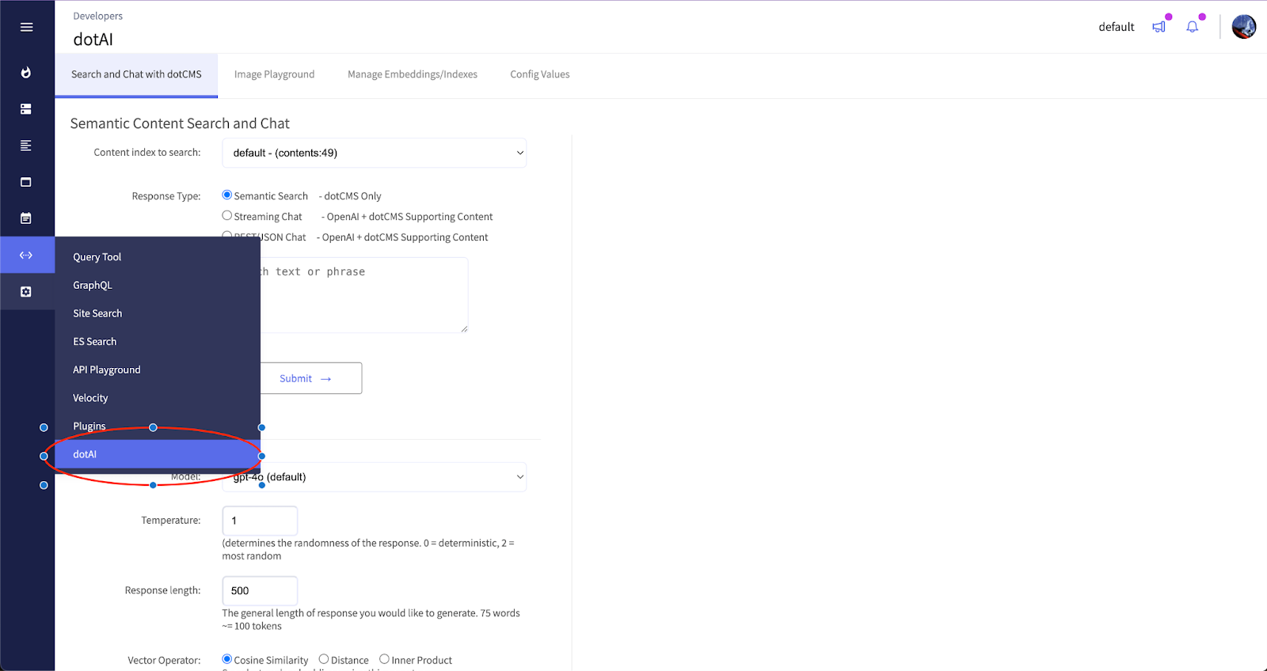The image size is (1267, 671).
Task: Open the text-lines content icon in sidebar
Action: [26, 146]
